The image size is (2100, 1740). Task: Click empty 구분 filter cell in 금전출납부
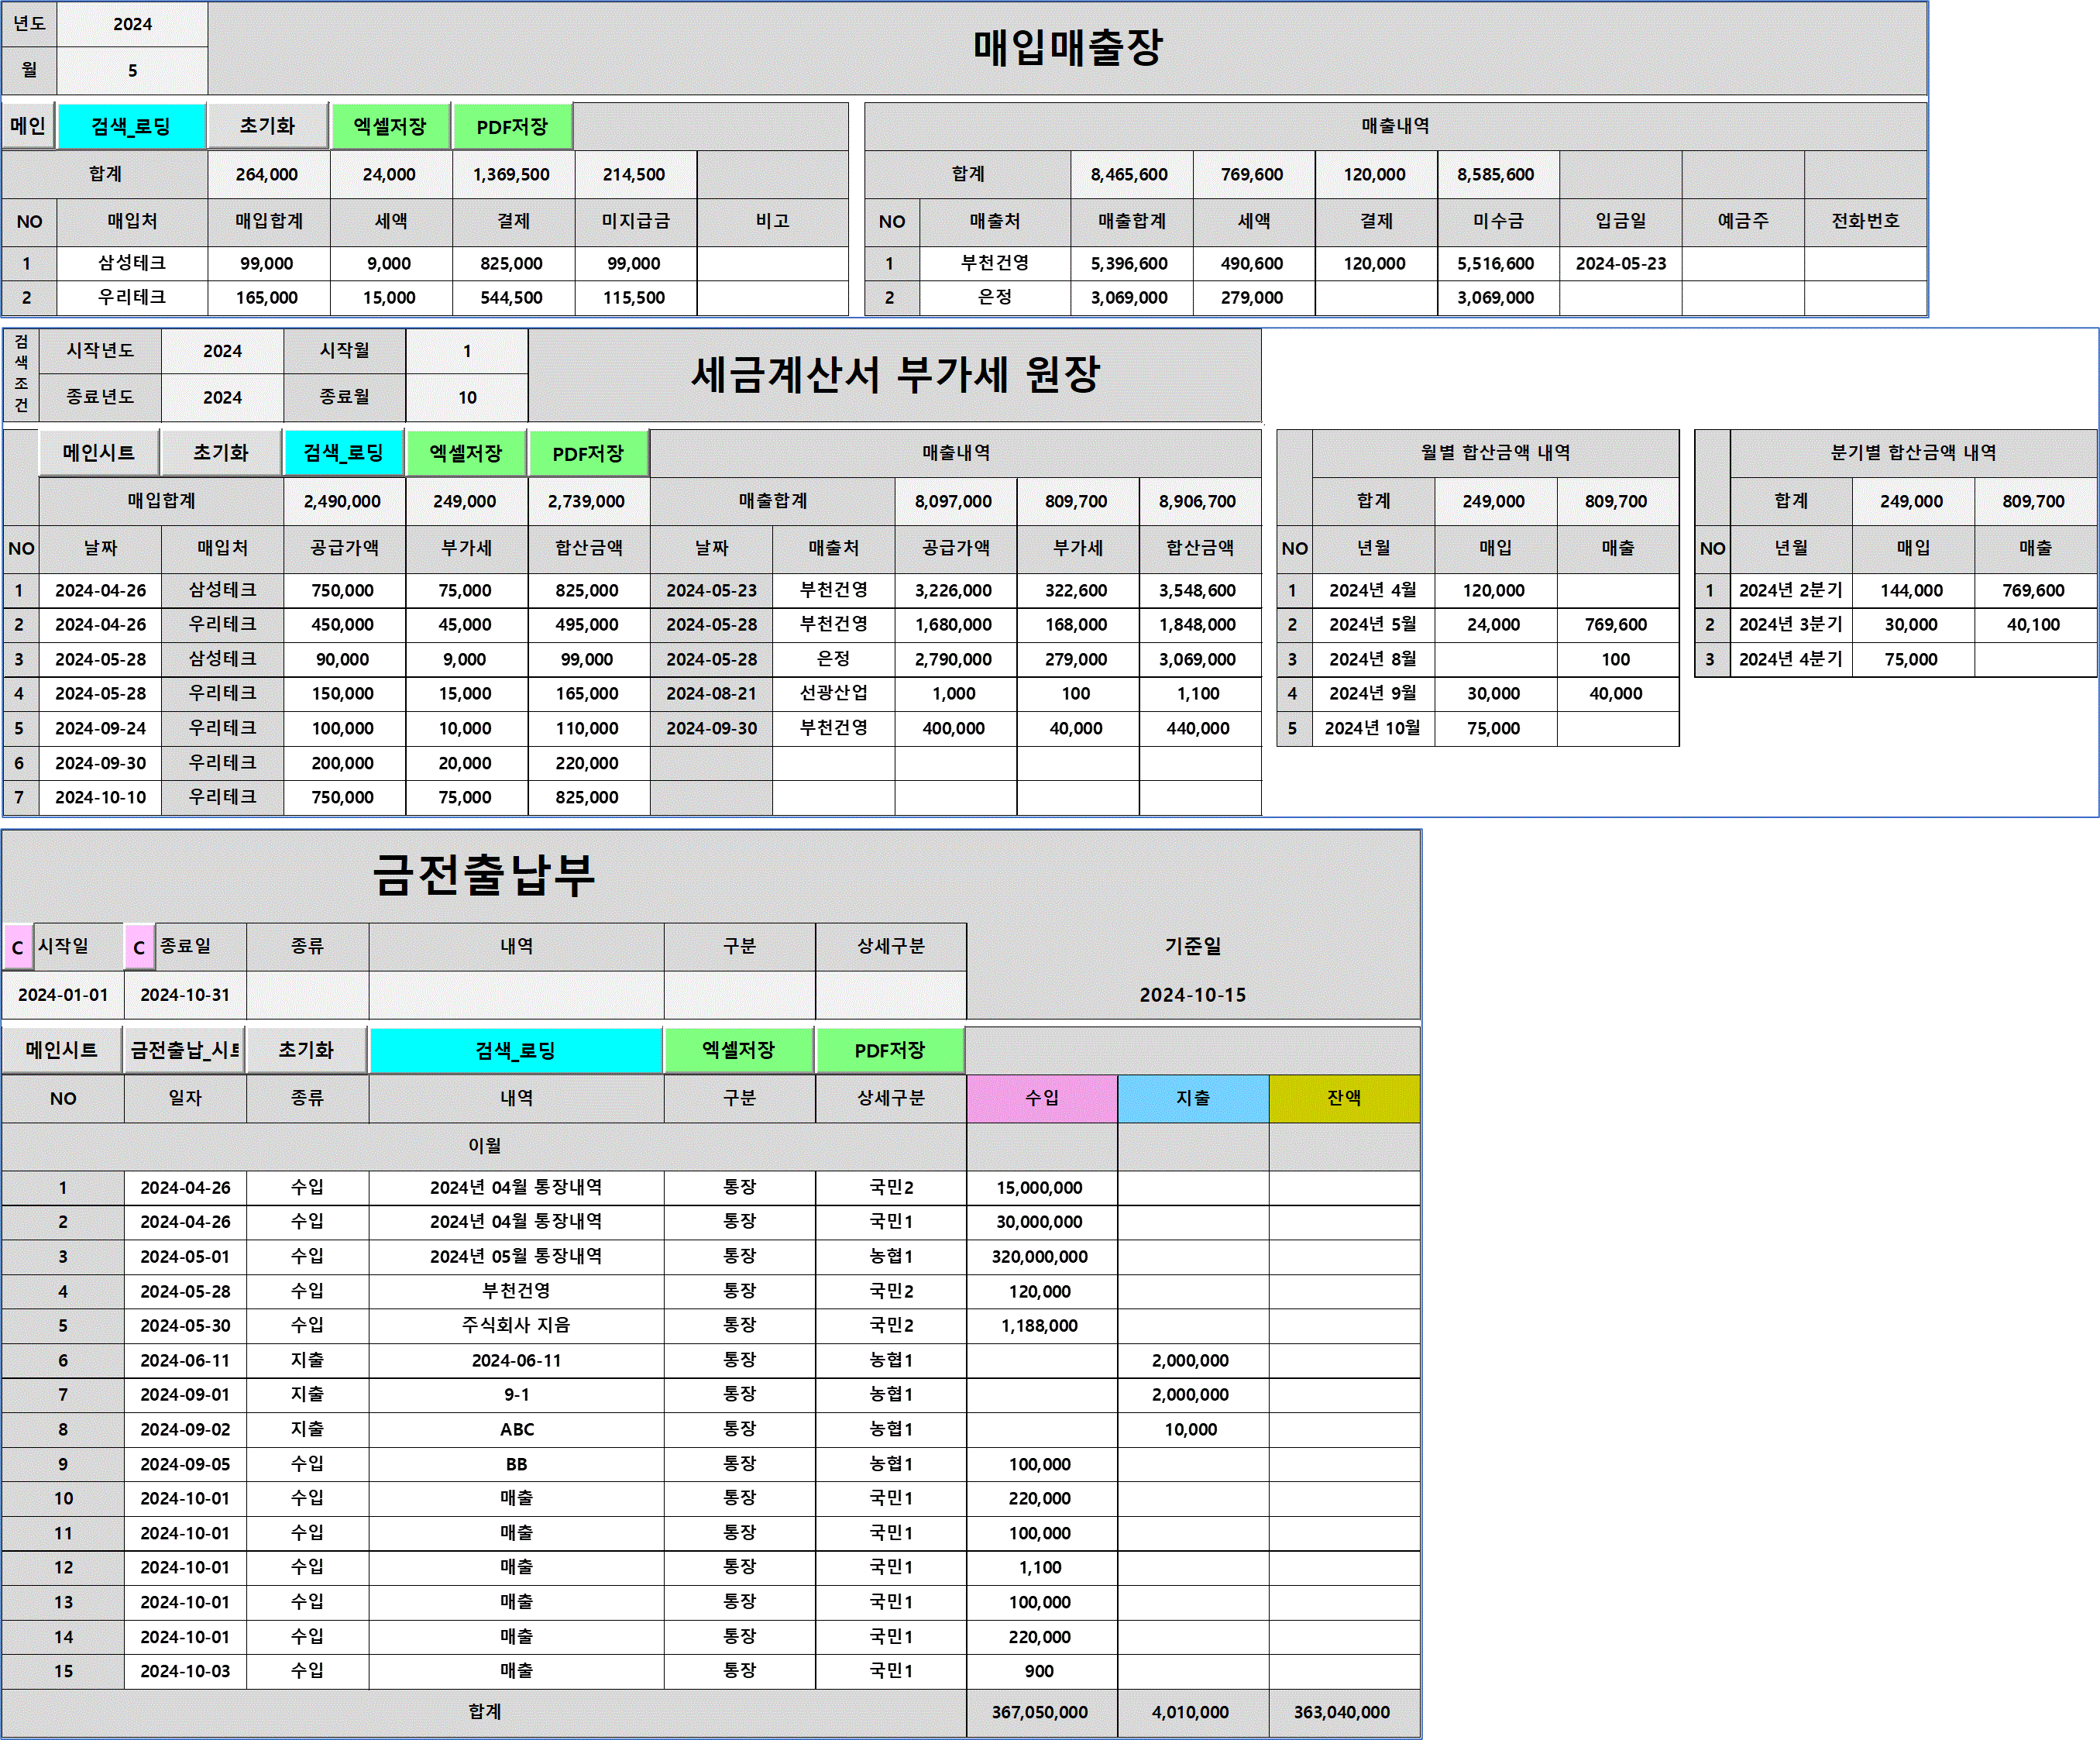[740, 995]
